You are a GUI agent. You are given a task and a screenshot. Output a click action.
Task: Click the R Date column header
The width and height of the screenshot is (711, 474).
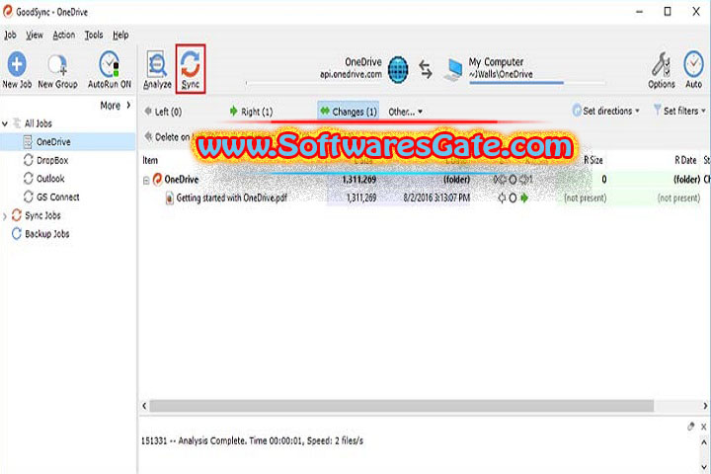tap(685, 160)
